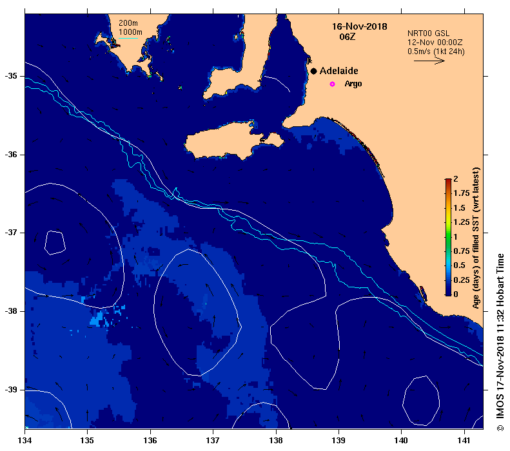Viewport: 510px width, 451px height.
Task: Click longitude label "137"
Action: pos(213,441)
